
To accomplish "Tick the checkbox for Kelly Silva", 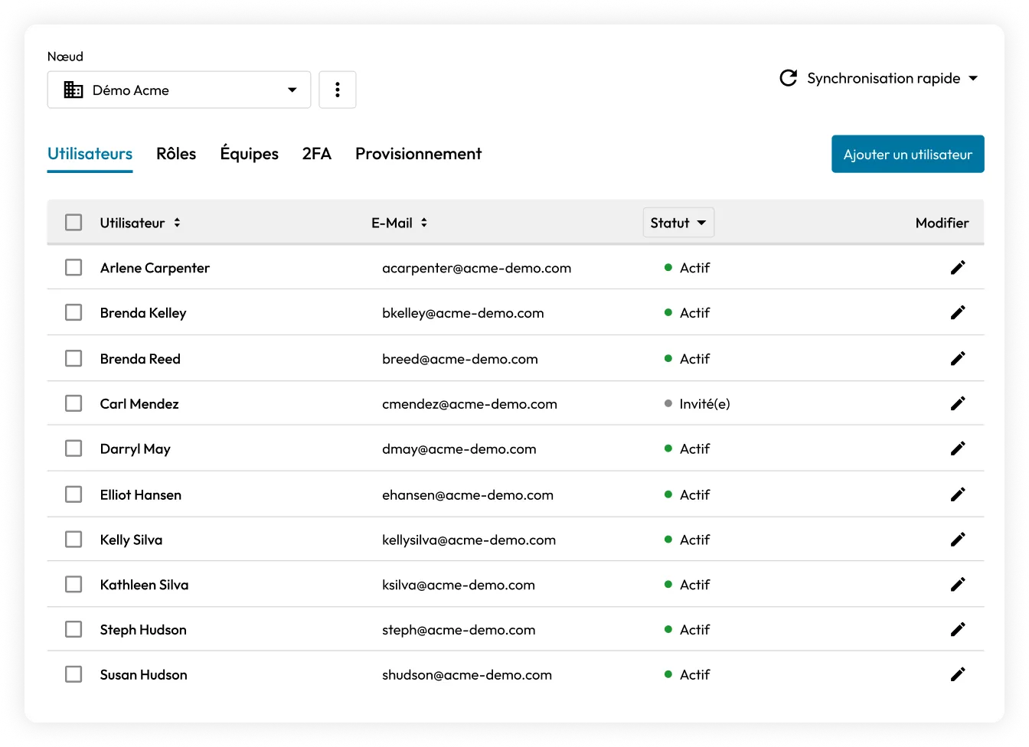I will pyautogui.click(x=73, y=540).
